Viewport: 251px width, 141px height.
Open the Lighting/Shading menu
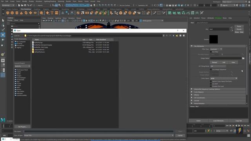tap(50, 1)
